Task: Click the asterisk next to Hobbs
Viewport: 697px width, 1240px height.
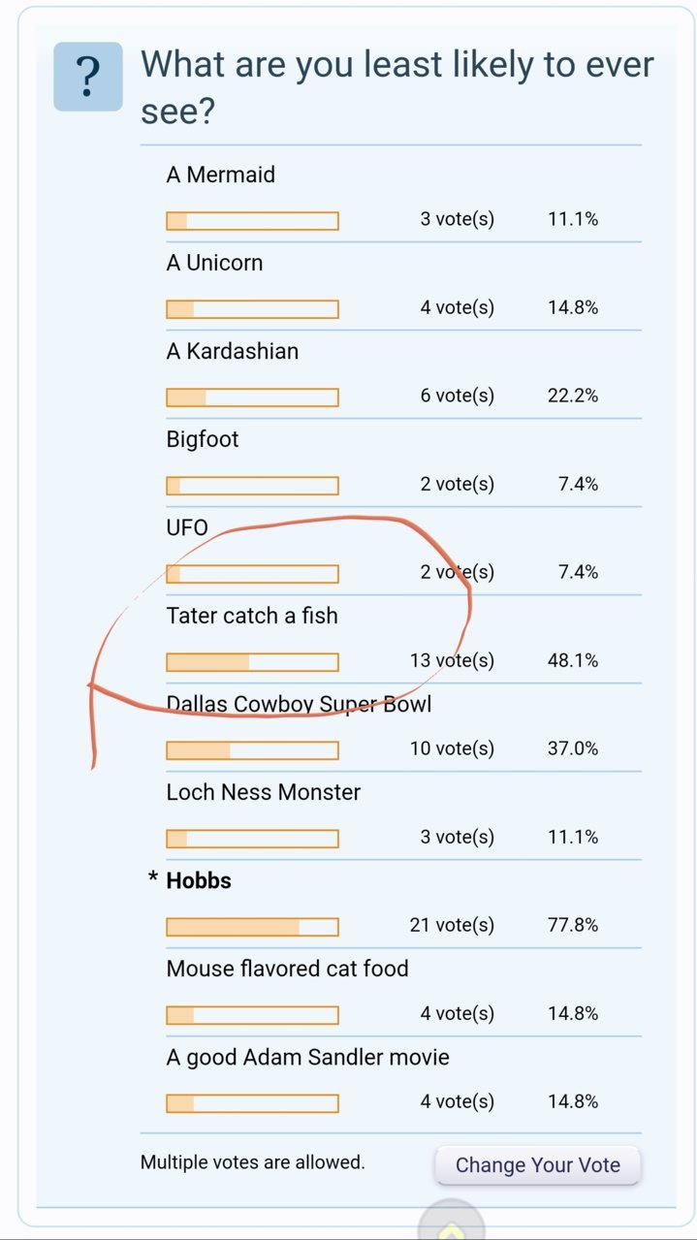Action: 152,879
